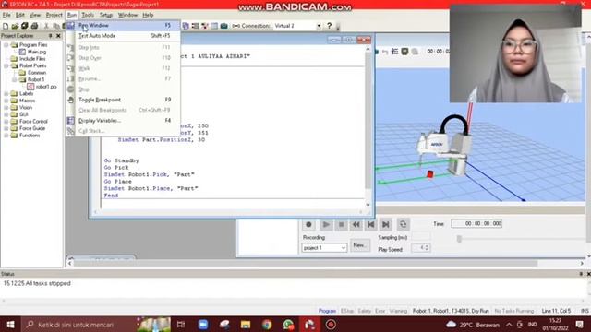591x332 pixels.
Task: Expand the Macros tree node
Action: point(6,101)
